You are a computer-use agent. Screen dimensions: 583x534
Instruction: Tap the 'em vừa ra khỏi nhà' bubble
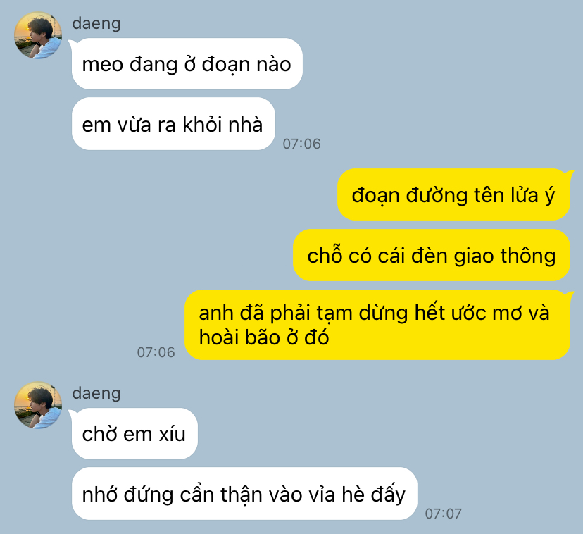173,124
